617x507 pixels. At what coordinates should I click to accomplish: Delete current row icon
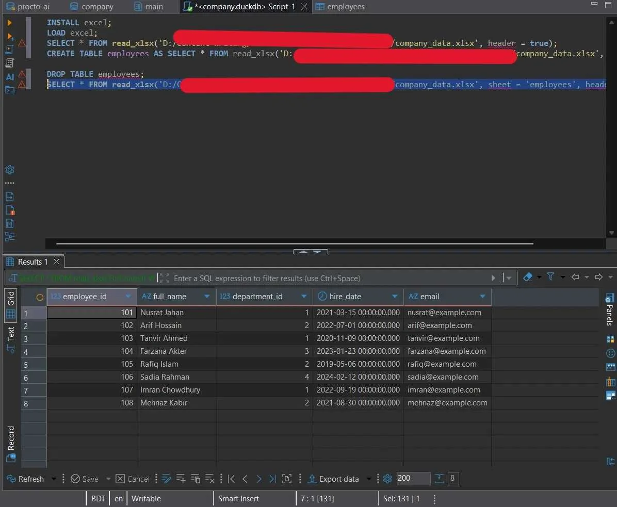(210, 479)
